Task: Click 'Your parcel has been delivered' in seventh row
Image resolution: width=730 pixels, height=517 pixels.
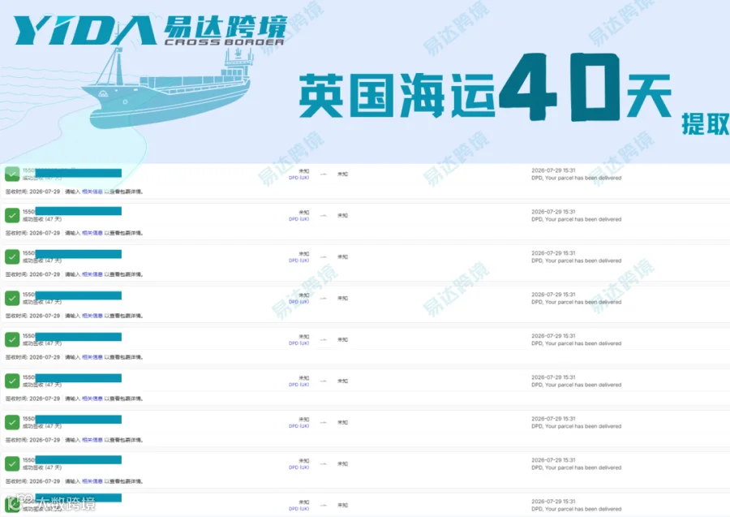Action: 583,426
